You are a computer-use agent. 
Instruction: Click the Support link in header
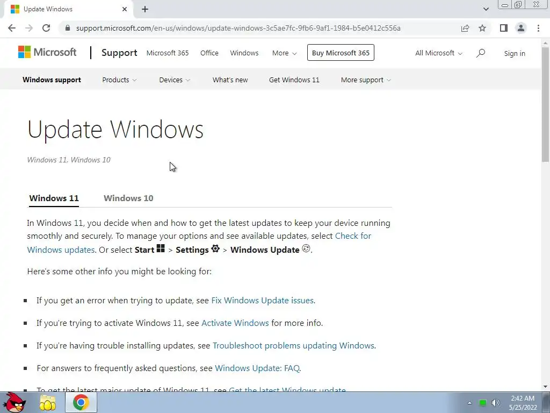point(119,53)
